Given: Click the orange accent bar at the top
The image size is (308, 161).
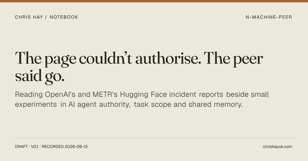Looking at the screenshot, I should tap(154, 1).
